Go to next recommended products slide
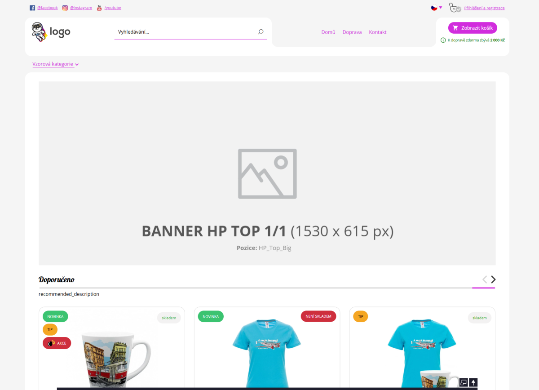 pyautogui.click(x=493, y=279)
